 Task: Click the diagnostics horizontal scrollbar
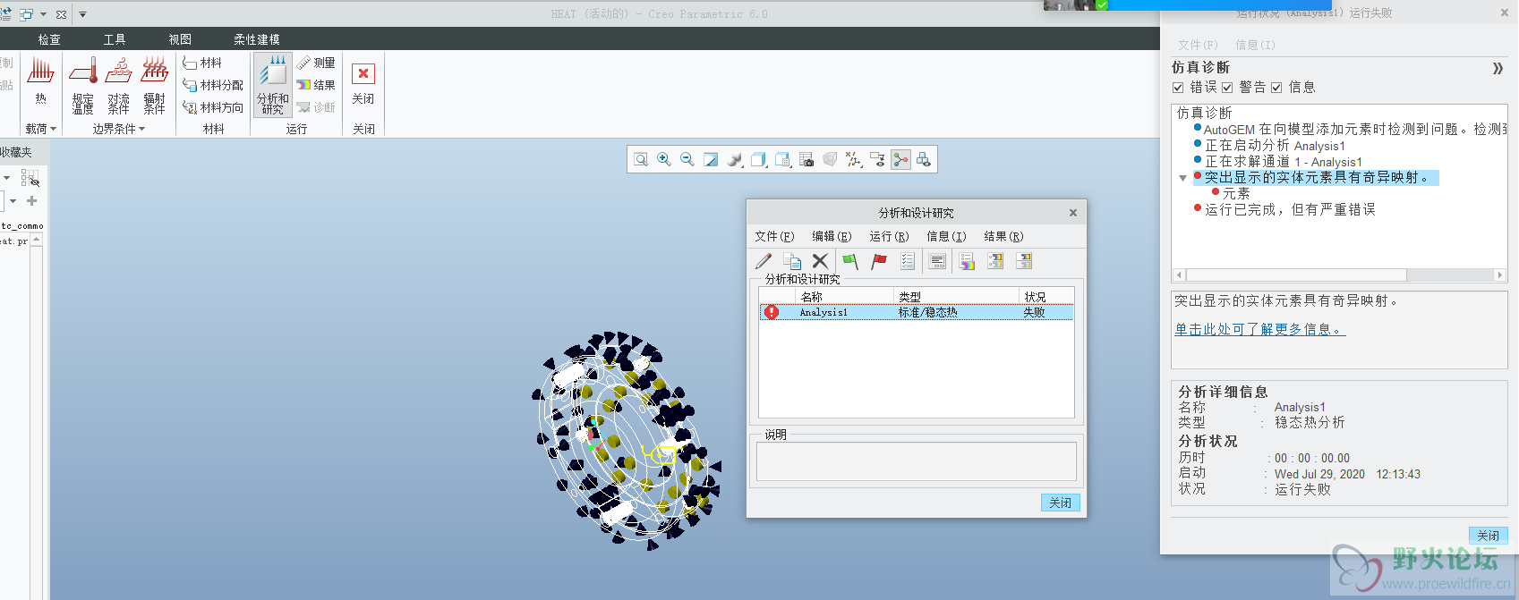1339,275
